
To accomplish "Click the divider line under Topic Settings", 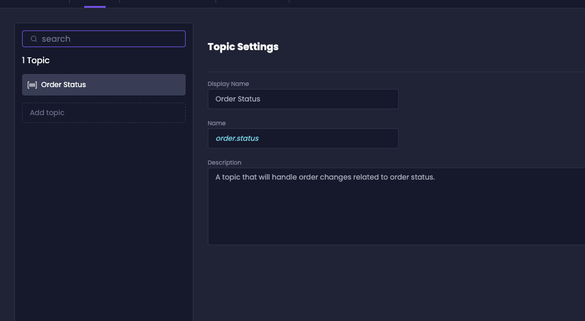I will (x=396, y=72).
